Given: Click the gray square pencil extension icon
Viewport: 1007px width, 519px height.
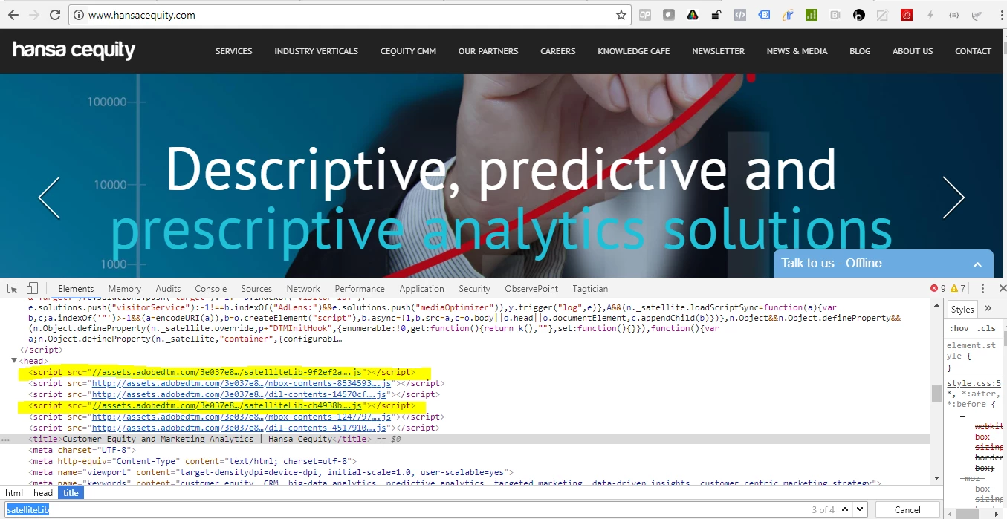Looking at the screenshot, I should (x=883, y=15).
